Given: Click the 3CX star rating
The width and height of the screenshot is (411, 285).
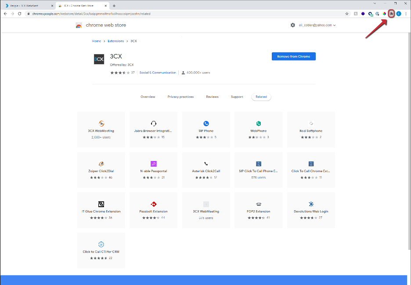Looking at the screenshot, I should coord(120,73).
